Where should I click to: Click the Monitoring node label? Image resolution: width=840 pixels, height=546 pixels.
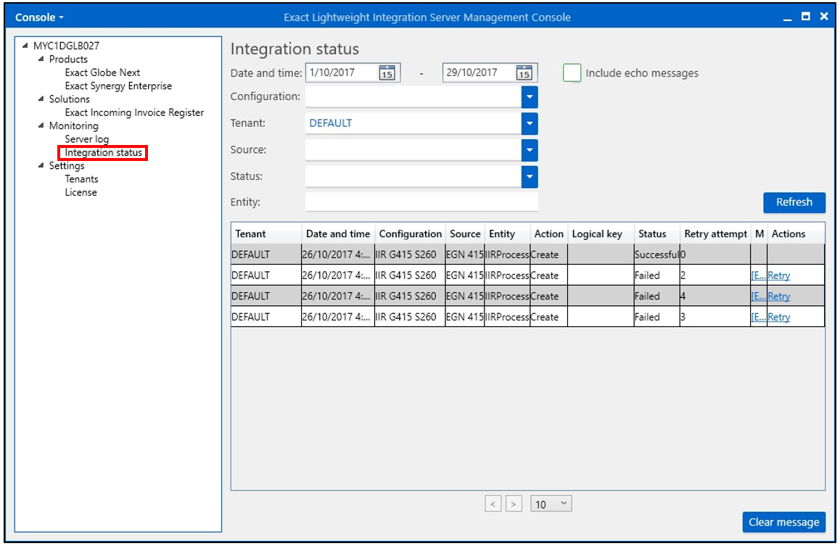click(74, 125)
